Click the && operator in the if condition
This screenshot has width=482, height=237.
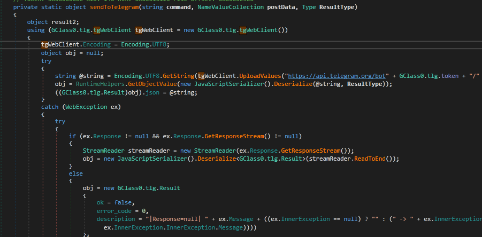pos(156,136)
